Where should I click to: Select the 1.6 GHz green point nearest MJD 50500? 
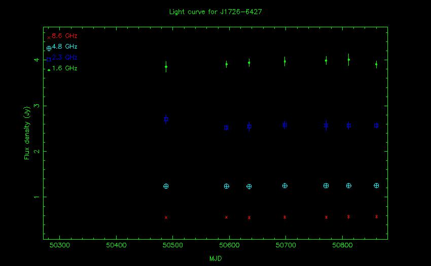click(x=166, y=67)
